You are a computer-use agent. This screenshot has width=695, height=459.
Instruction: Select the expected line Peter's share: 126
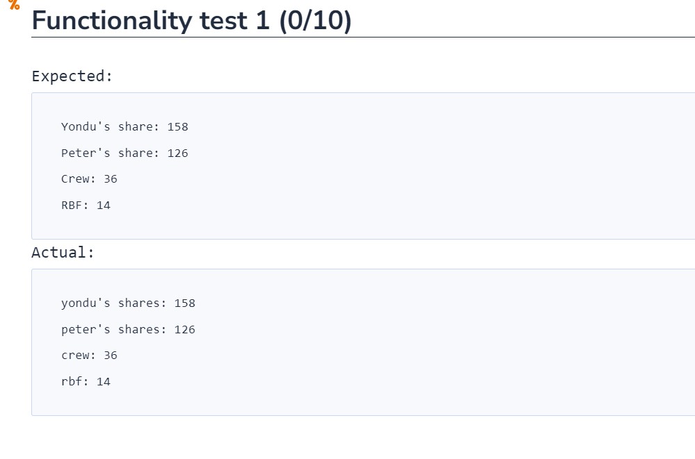click(x=125, y=153)
